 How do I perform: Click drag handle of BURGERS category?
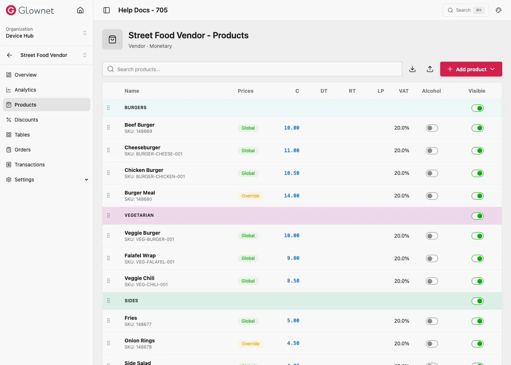click(x=108, y=108)
